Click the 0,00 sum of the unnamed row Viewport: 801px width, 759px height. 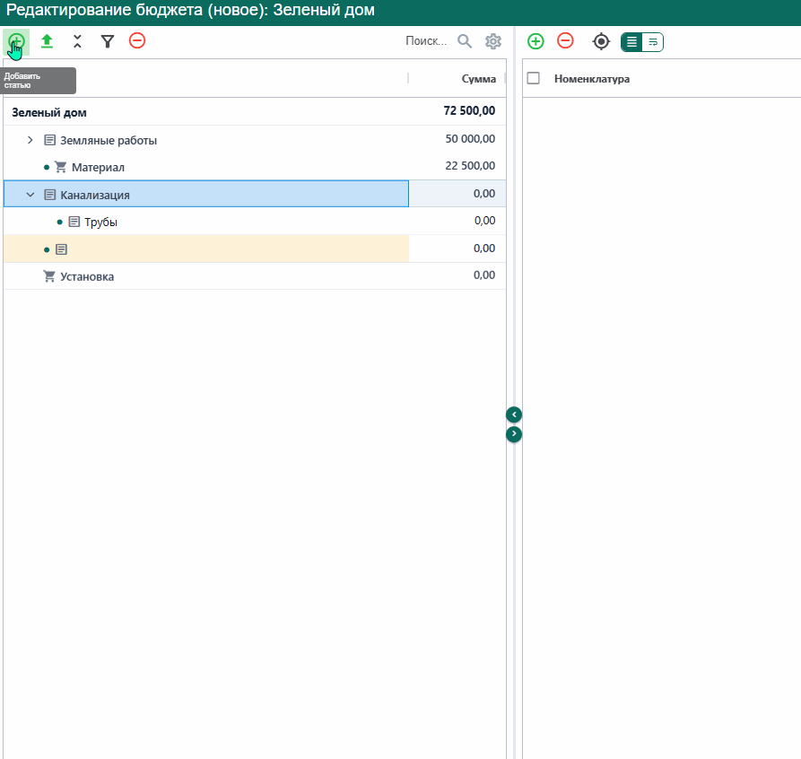(x=484, y=249)
